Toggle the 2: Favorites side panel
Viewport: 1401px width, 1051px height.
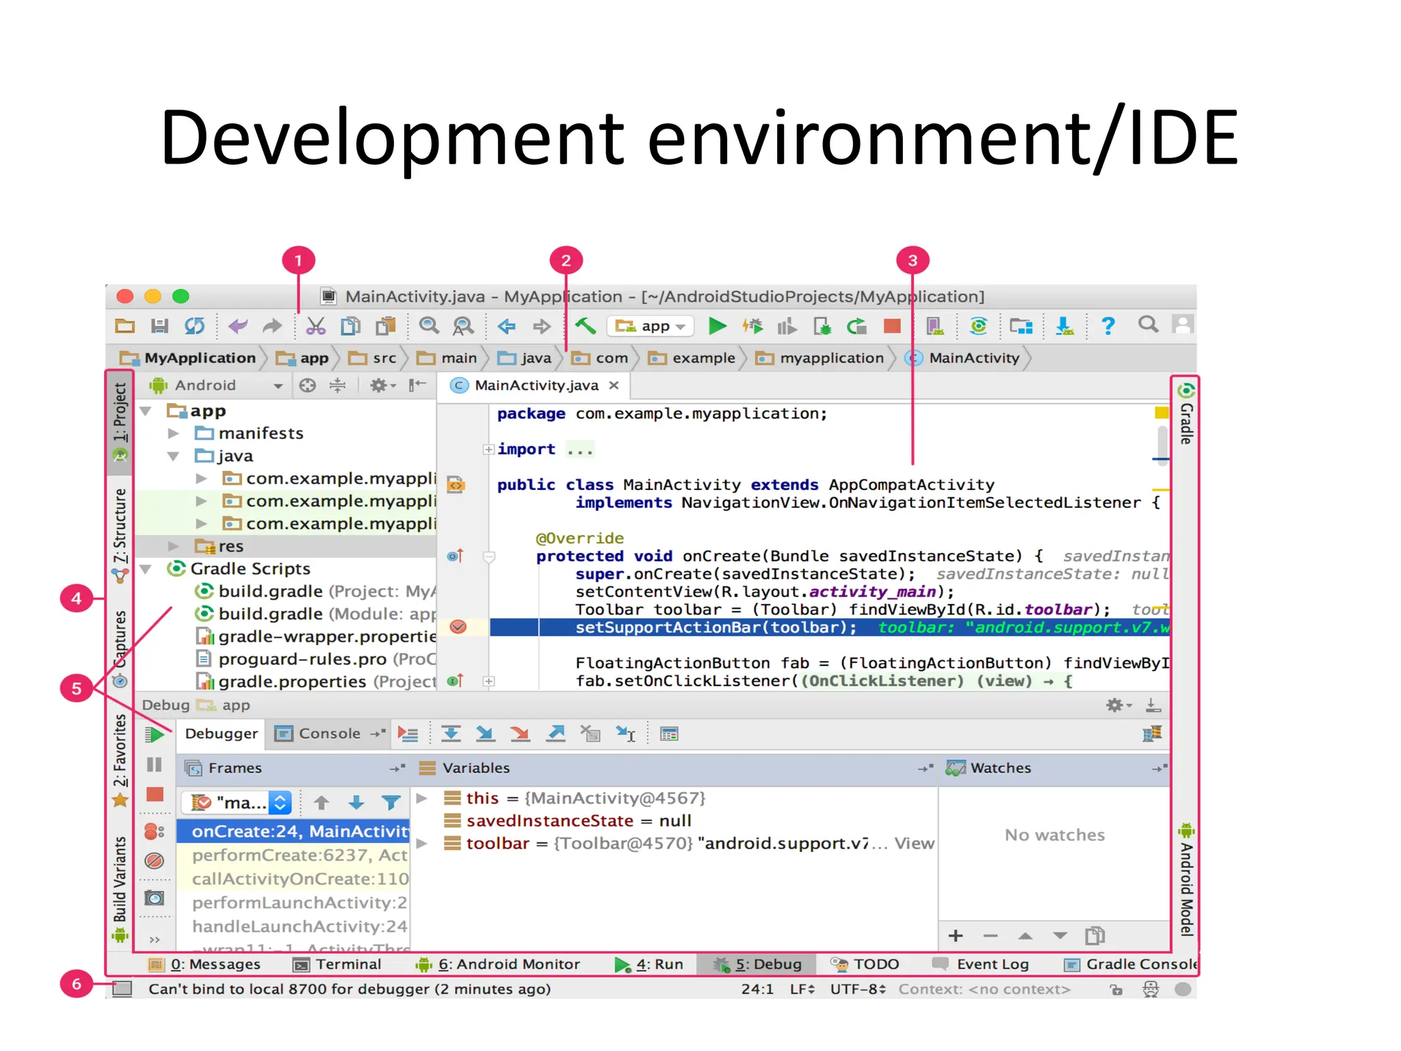click(120, 760)
